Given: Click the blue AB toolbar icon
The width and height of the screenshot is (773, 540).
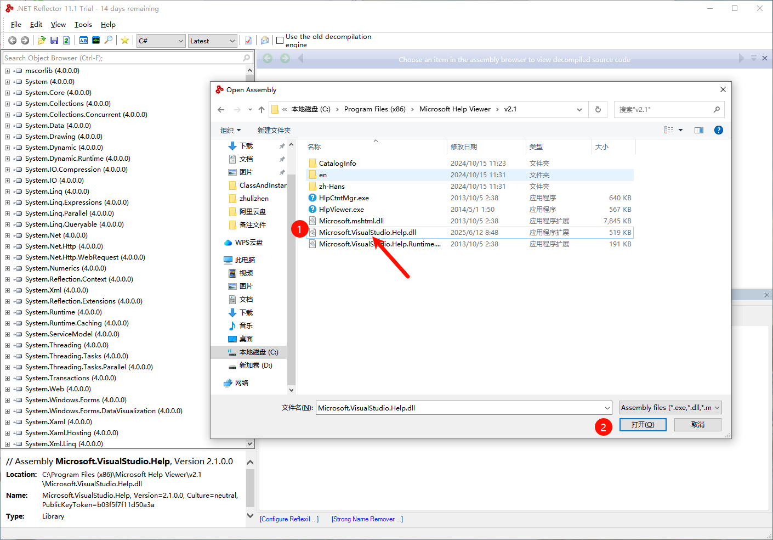Looking at the screenshot, I should tap(83, 41).
